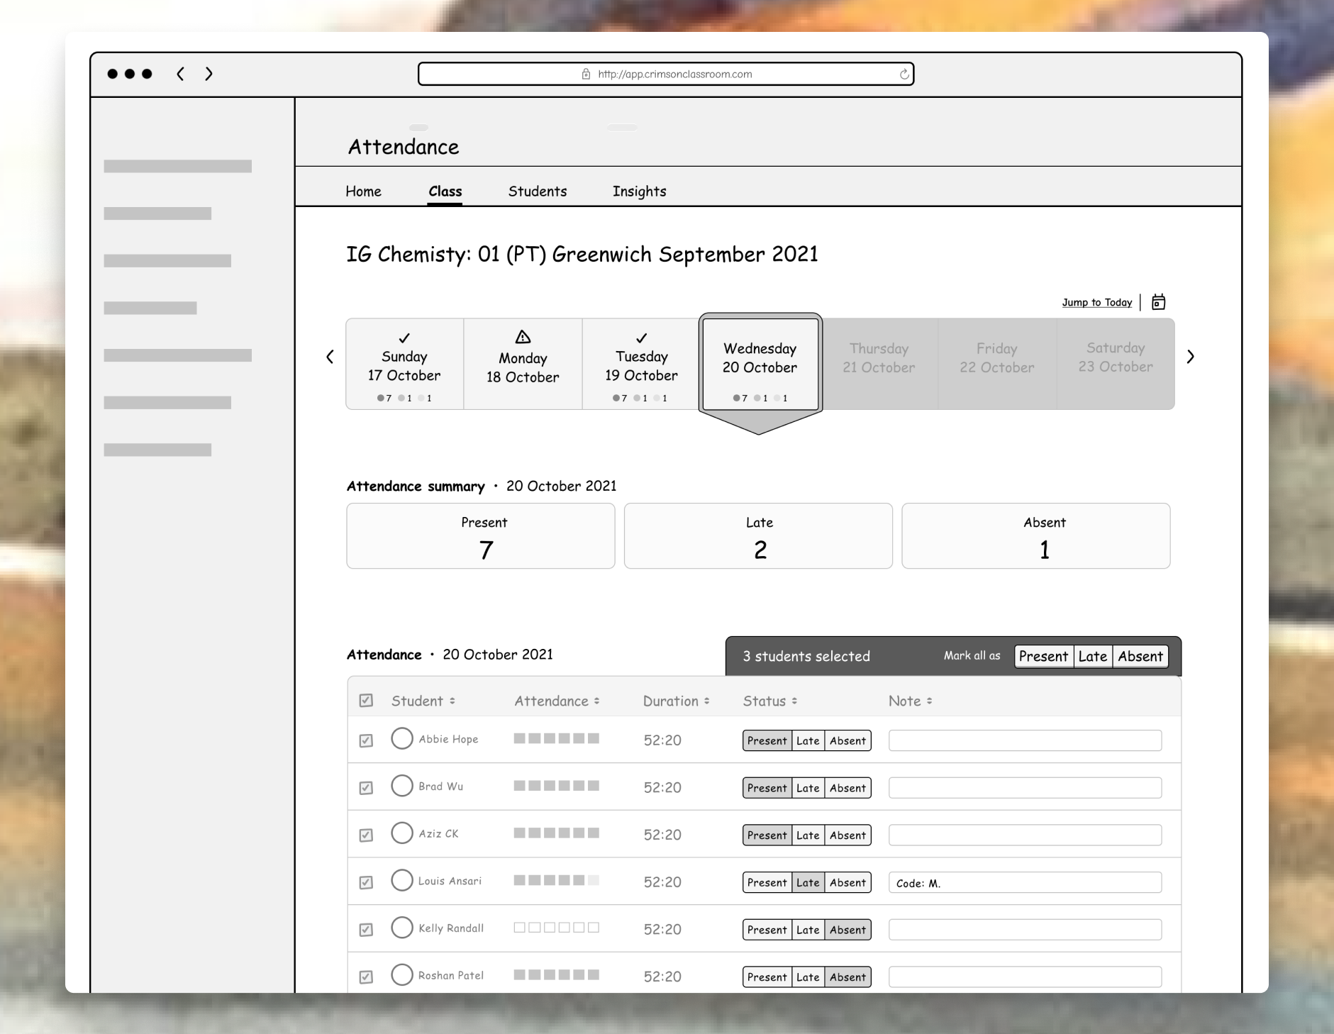Switch to the Insights tab

(x=639, y=191)
